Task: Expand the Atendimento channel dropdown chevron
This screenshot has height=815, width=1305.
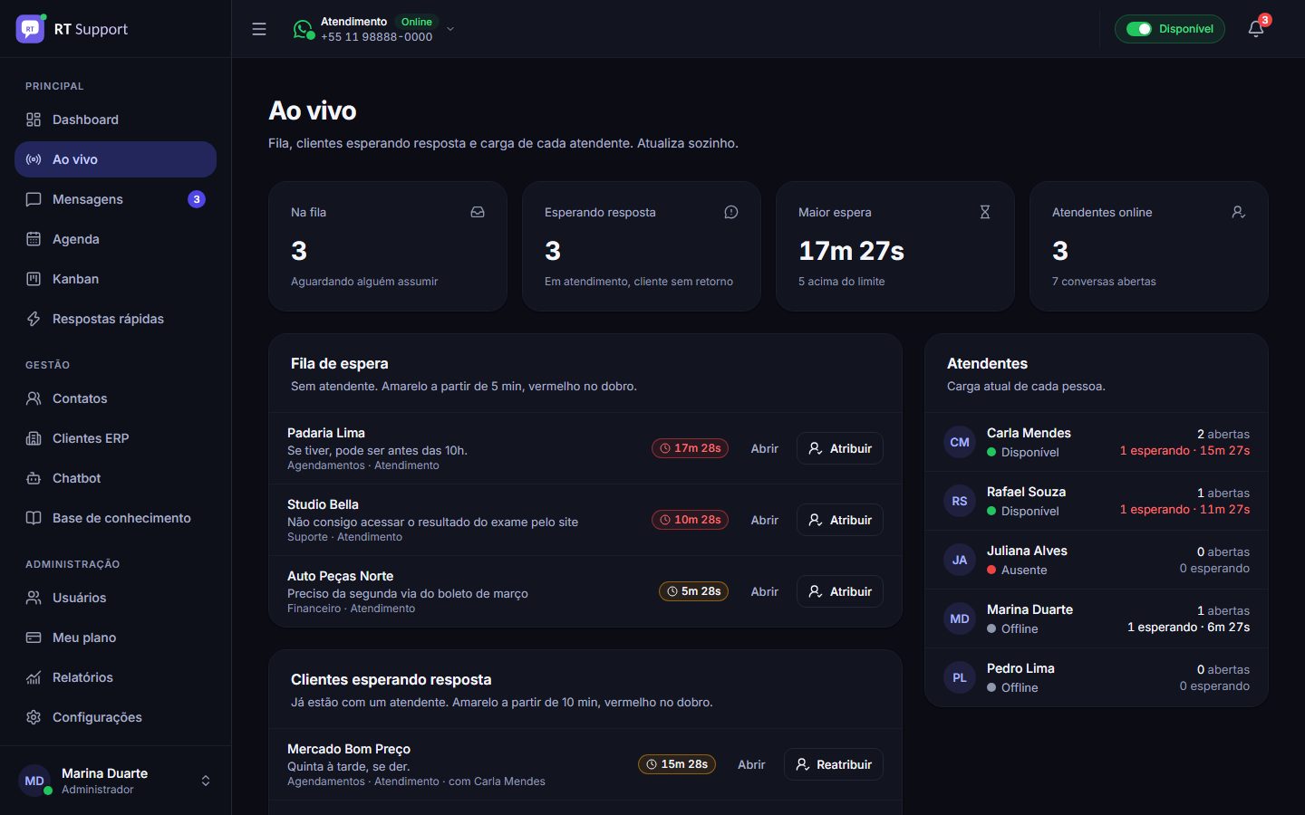Action: (450, 29)
